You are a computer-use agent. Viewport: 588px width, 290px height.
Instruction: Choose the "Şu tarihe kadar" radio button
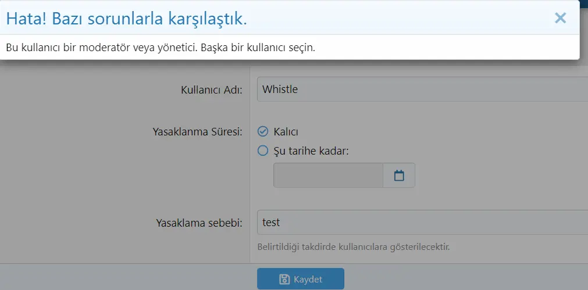(x=263, y=151)
